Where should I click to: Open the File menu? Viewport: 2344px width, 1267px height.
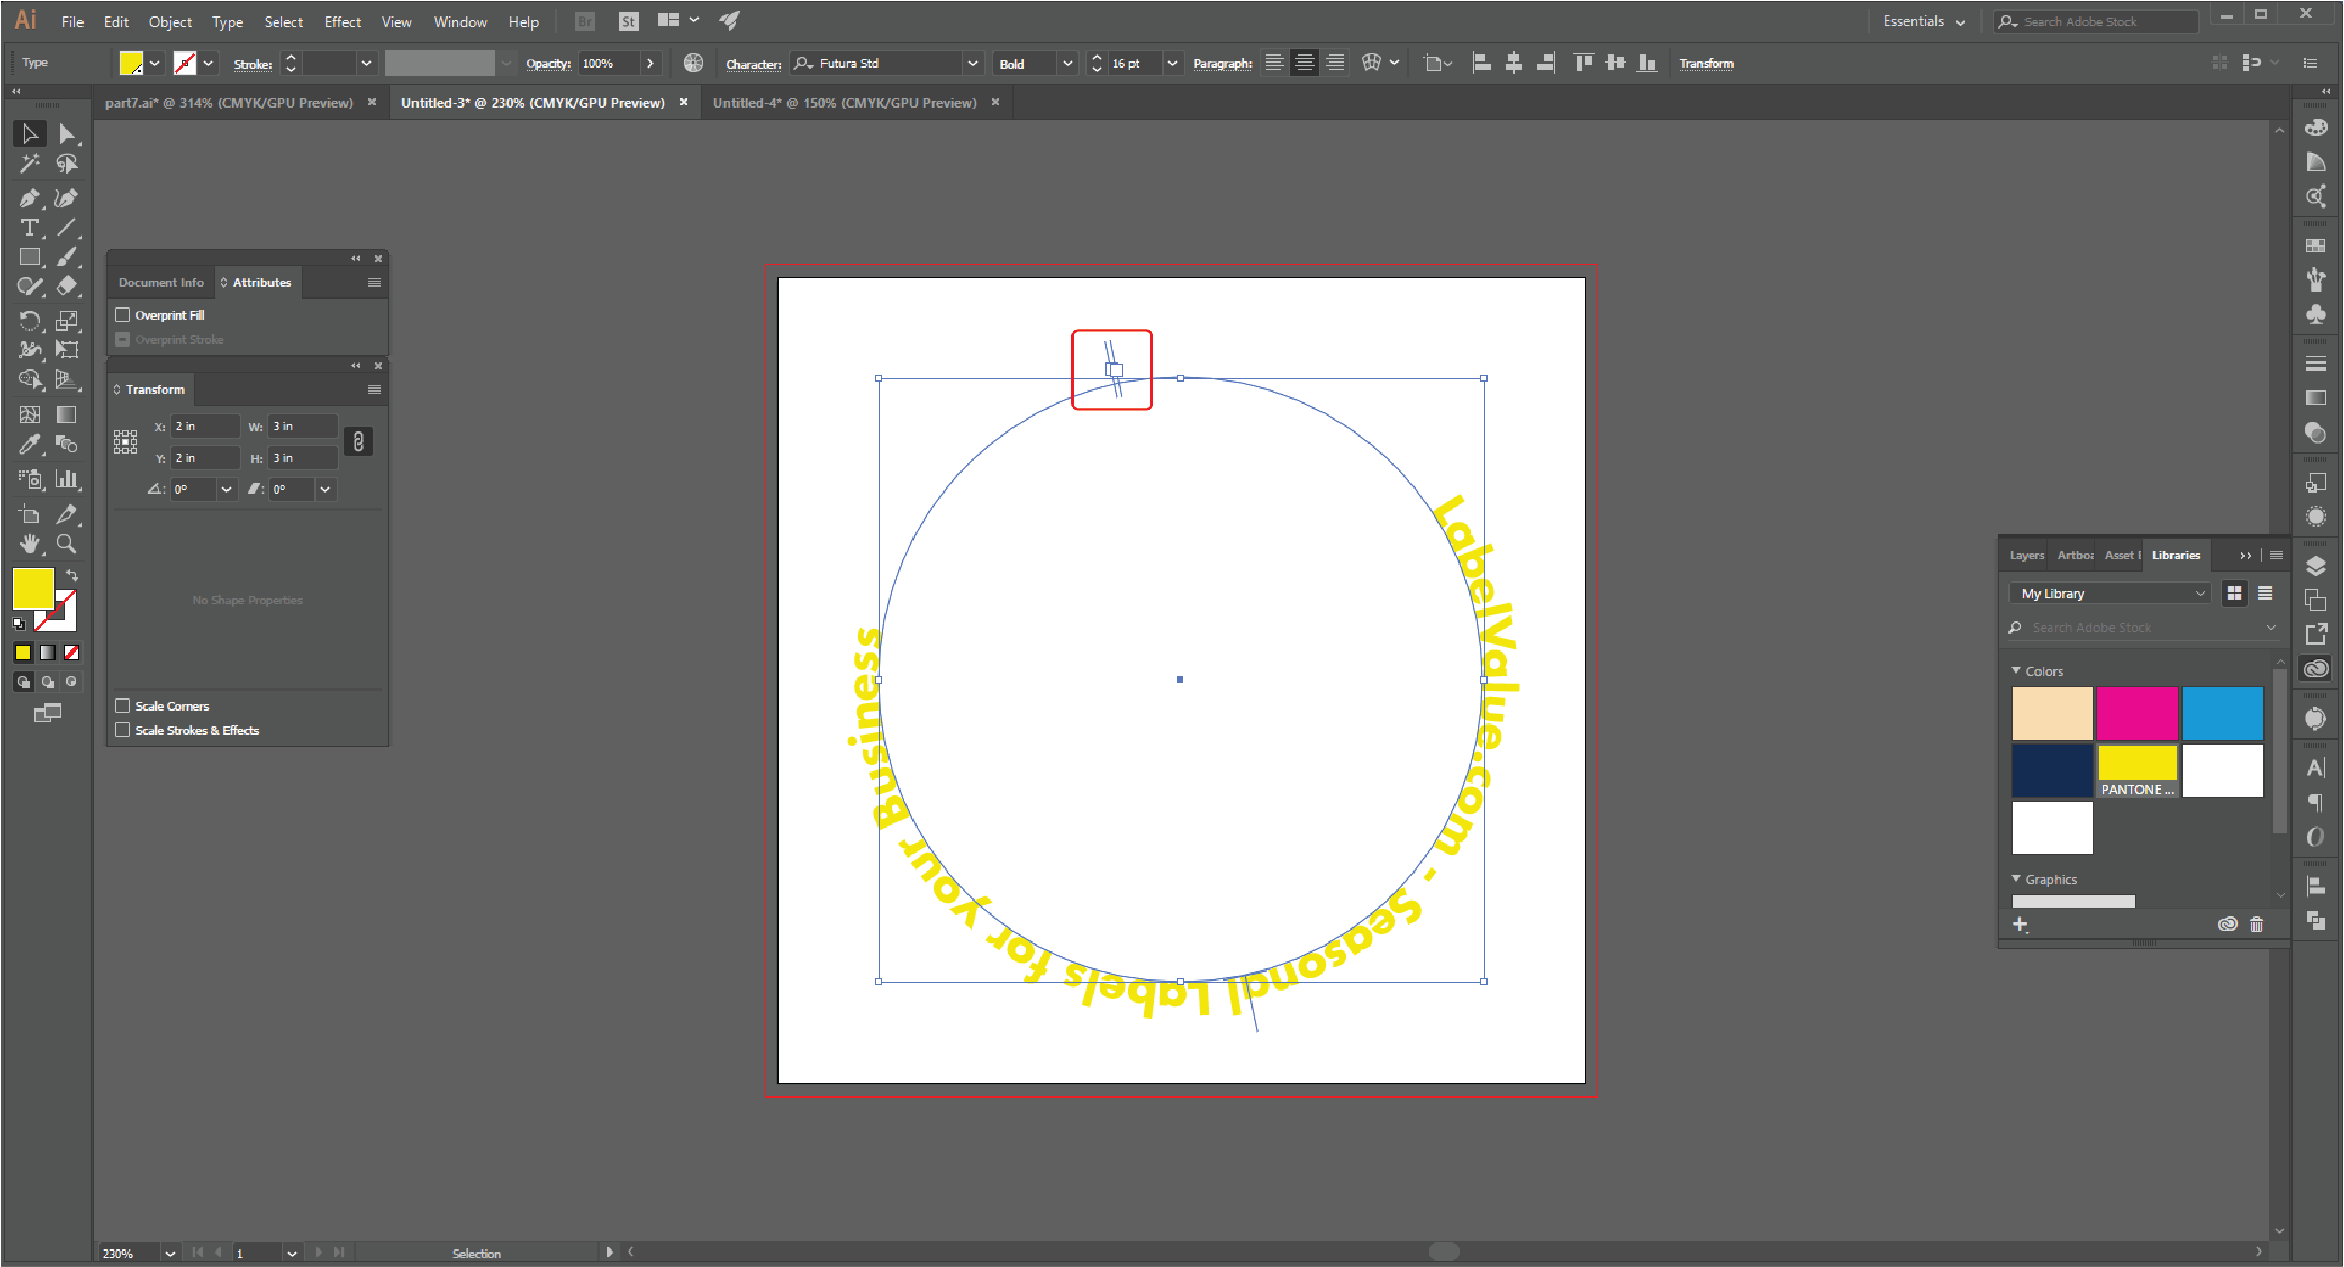[x=72, y=22]
